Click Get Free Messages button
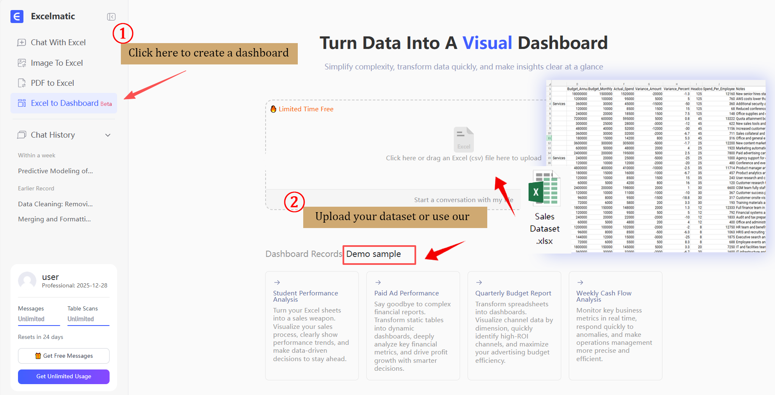Viewport: 775px width, 395px height. (x=64, y=356)
